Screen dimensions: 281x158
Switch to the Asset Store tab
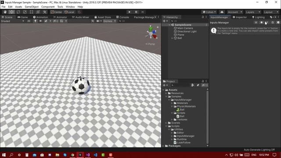[x=102, y=17]
